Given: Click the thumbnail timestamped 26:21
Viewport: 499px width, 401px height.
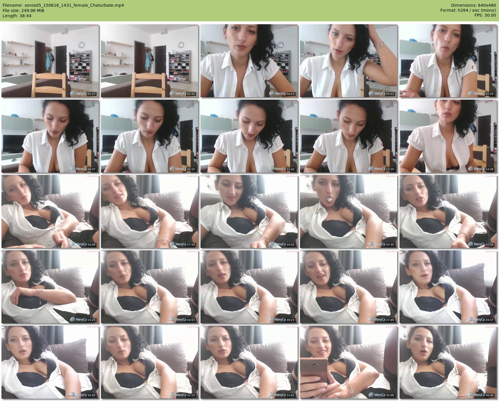Looking at the screenshot, I should (249, 287).
